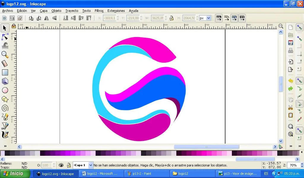Select the 3D Box tool
The width and height of the screenshot is (304, 178).
[x=5, y=81]
